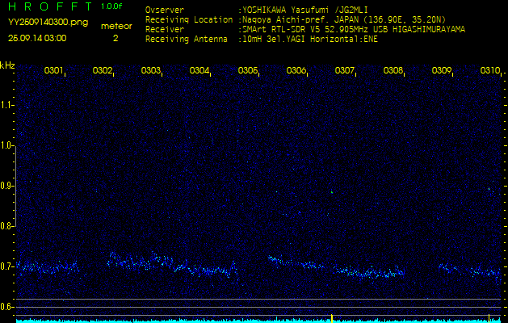Click the 0.7 kHz frequency label

pyautogui.click(x=7, y=266)
